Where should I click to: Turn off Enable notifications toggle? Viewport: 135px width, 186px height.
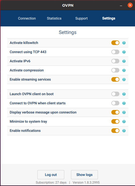coord(115,131)
